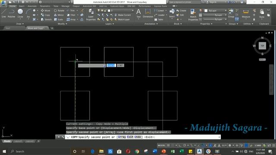
Task: Open the Measure utility
Action: 246,13
